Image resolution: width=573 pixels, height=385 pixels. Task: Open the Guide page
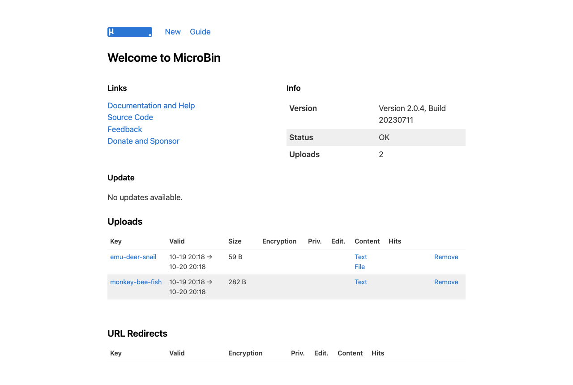pos(200,32)
